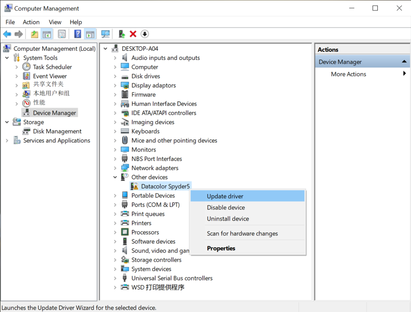Click the Disable device down-arrow icon
Image resolution: width=411 pixels, height=312 pixels.
pos(145,34)
